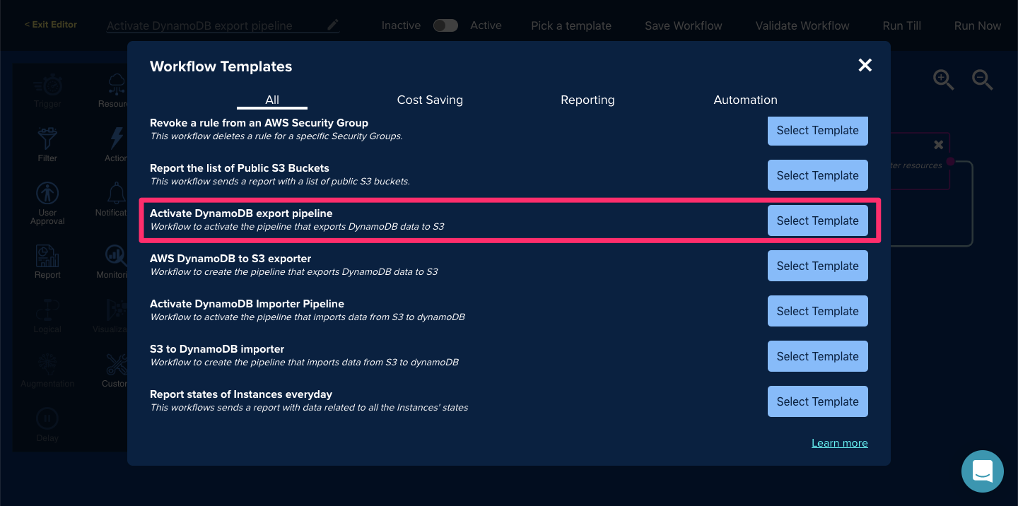Open the chat support widget
The width and height of the screenshot is (1018, 506).
click(x=983, y=471)
